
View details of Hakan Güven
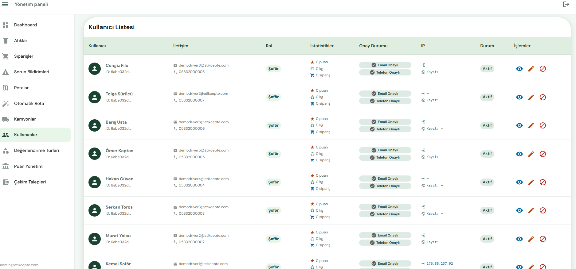pyautogui.click(x=519, y=182)
